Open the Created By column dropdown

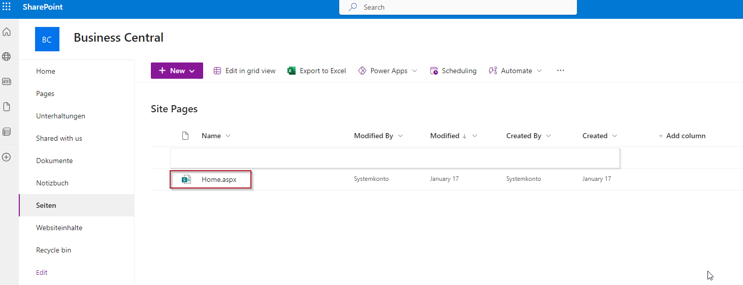click(x=548, y=136)
